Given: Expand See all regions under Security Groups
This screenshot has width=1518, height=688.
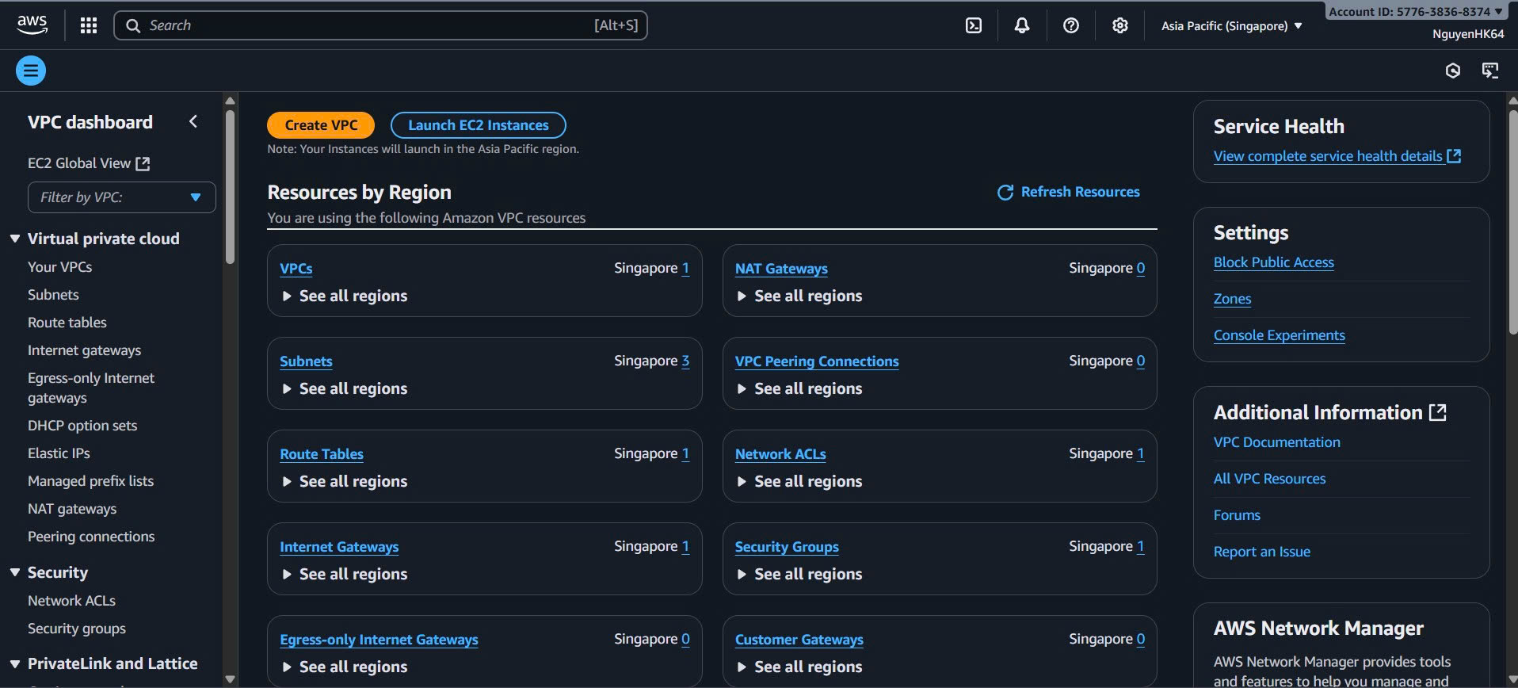Looking at the screenshot, I should pos(799,574).
